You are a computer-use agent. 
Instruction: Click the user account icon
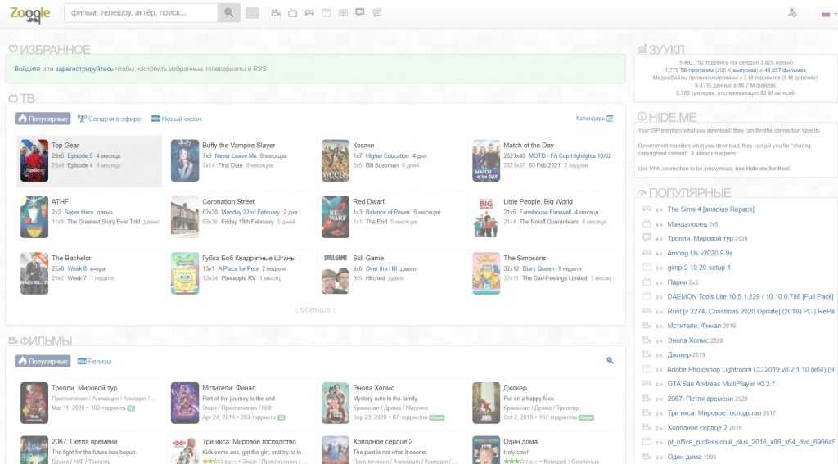pos(791,13)
